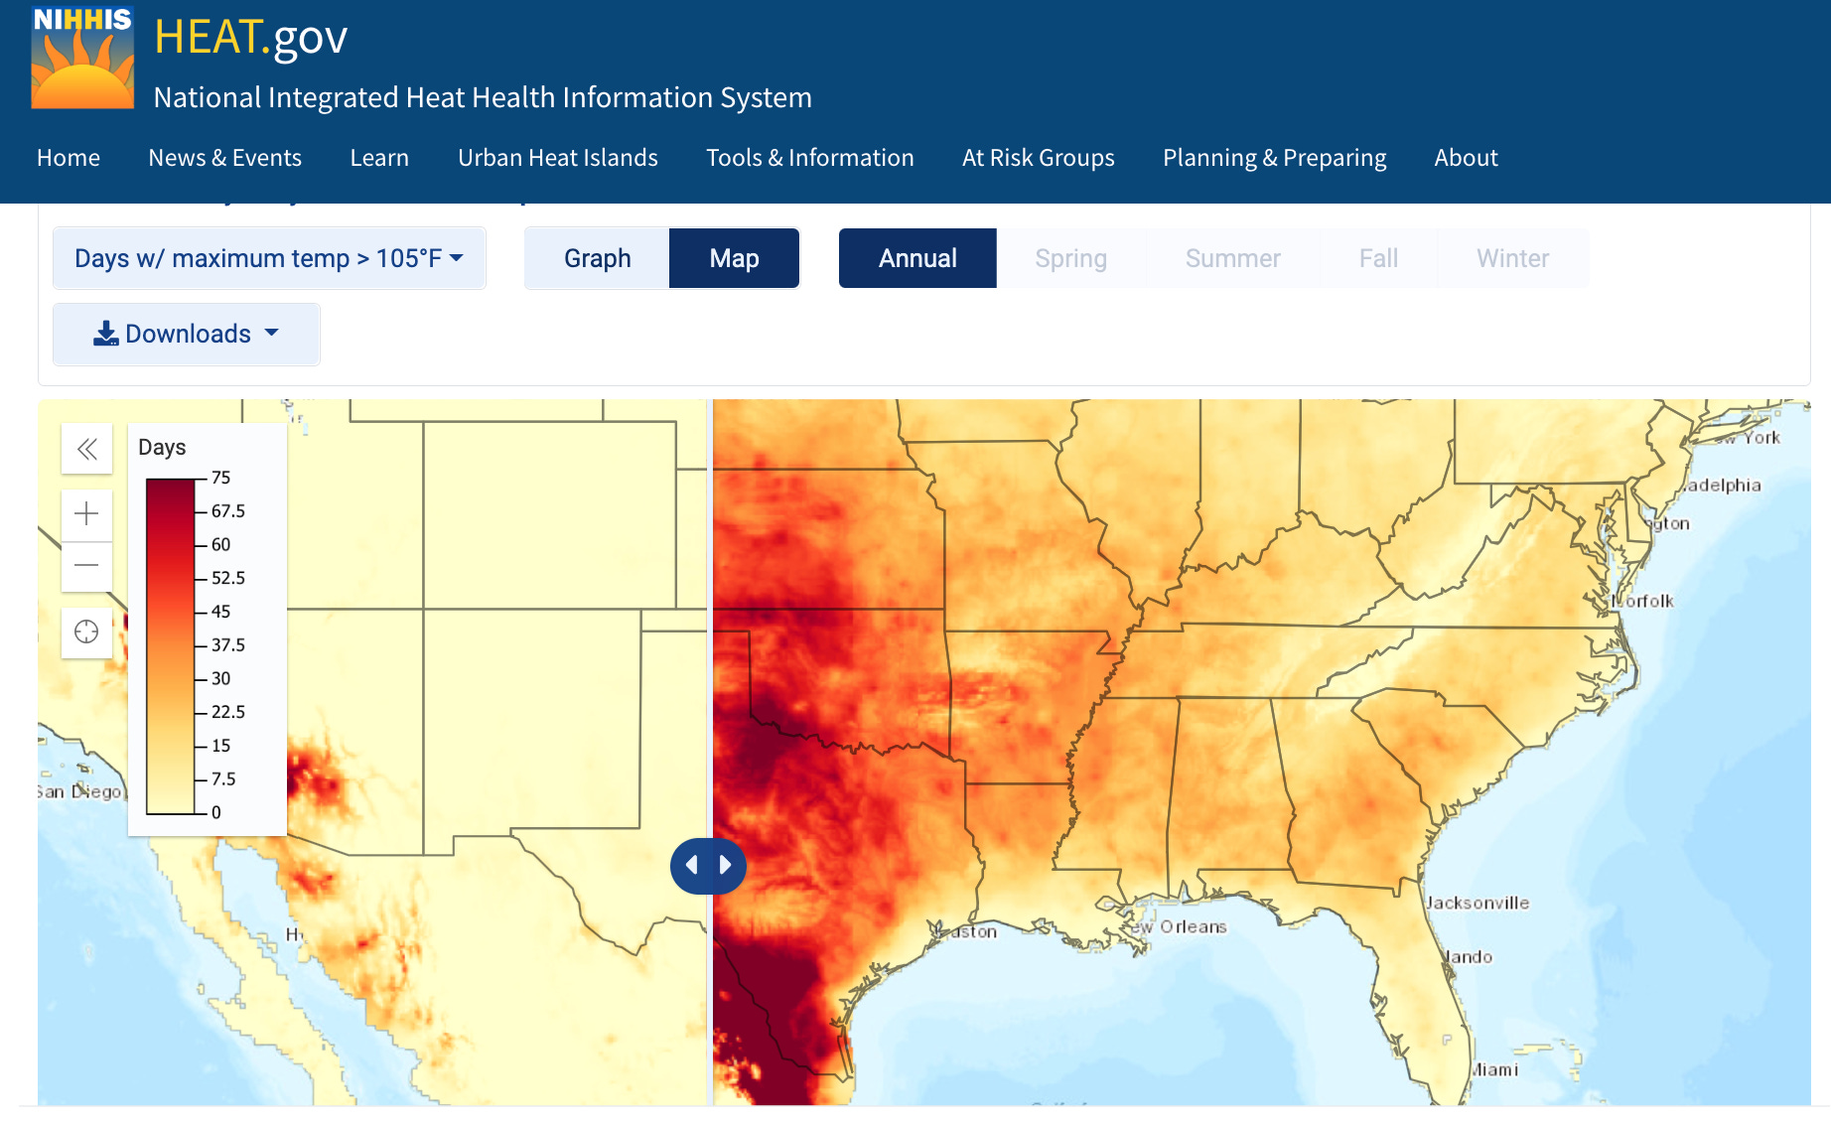Click the map swipe handle arrows
The width and height of the screenshot is (1831, 1122).
click(x=708, y=865)
